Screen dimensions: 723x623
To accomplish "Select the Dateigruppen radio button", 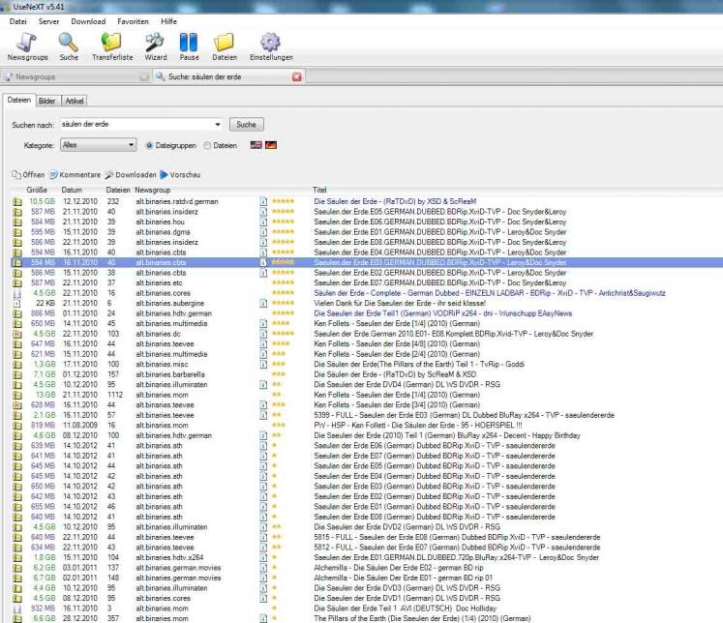I will (150, 145).
